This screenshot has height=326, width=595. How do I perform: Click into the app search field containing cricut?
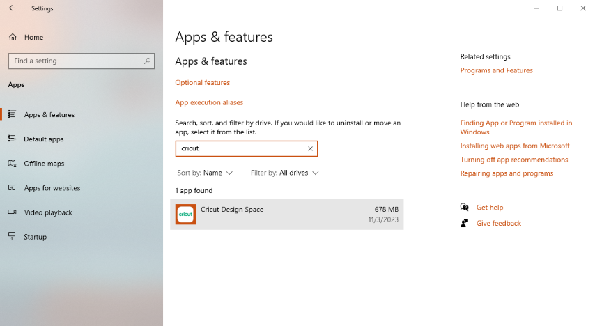click(x=246, y=148)
